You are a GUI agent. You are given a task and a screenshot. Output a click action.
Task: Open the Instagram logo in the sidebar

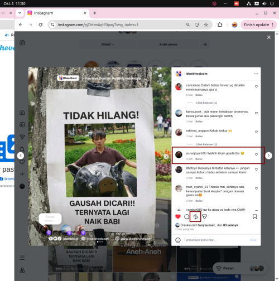point(22,43)
